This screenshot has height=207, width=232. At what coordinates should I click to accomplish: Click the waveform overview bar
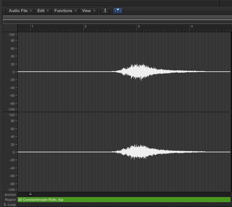click(117, 19)
